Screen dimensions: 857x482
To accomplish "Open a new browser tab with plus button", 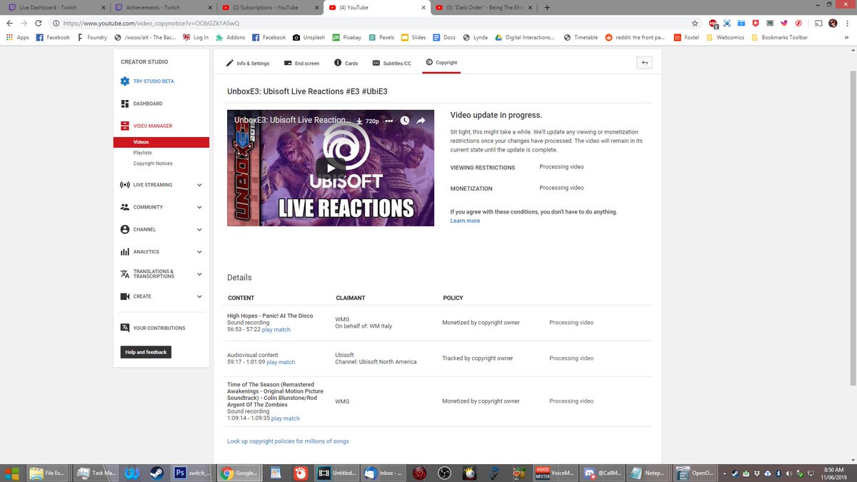I will [547, 7].
